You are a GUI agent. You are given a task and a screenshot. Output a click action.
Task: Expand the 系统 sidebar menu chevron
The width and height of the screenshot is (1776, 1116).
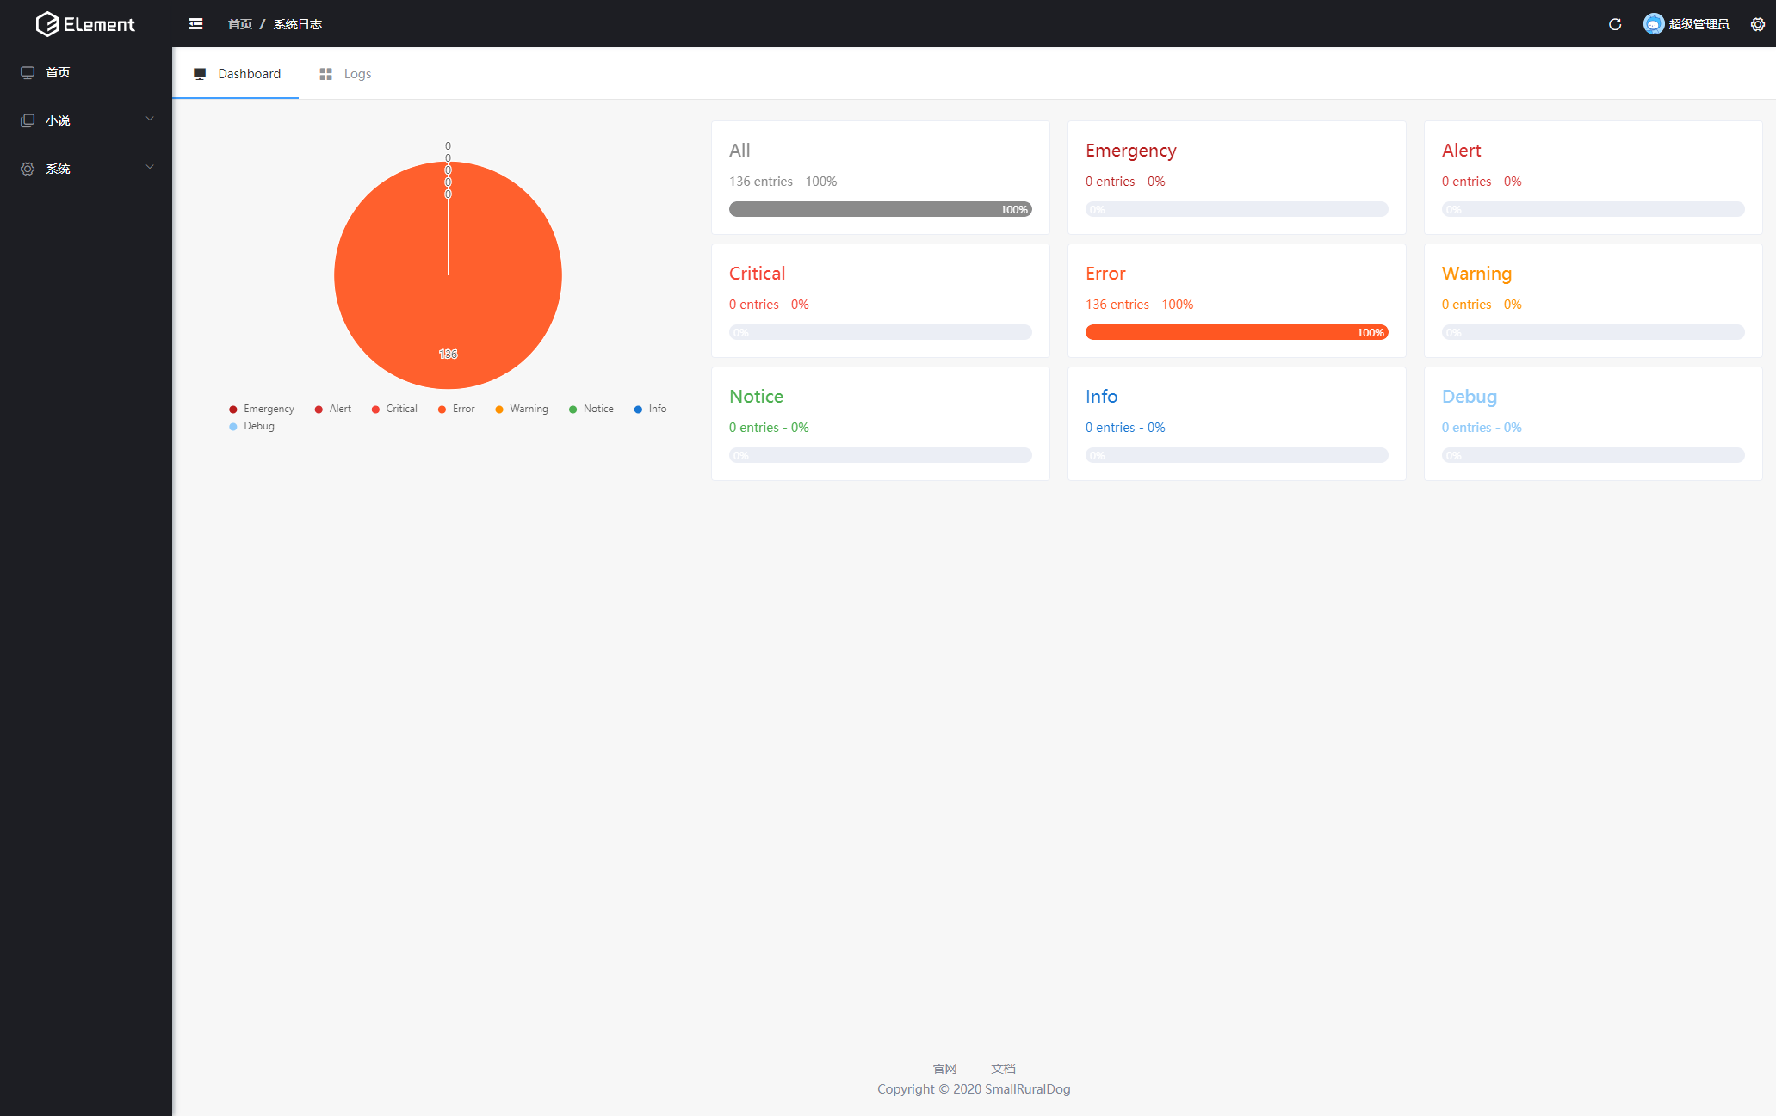(x=150, y=167)
